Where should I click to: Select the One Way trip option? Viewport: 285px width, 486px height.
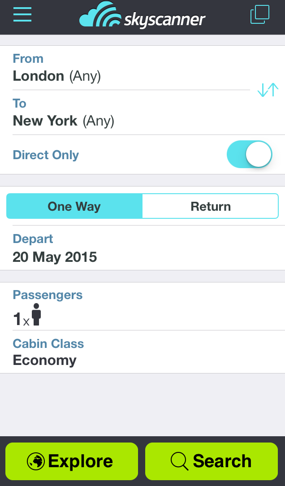point(74,206)
